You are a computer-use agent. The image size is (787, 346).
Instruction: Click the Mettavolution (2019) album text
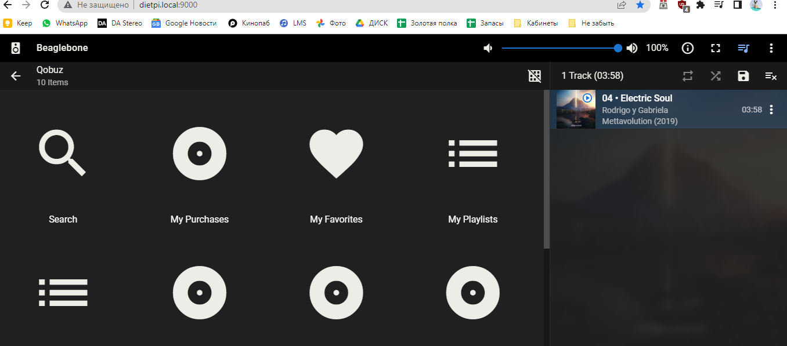tap(640, 121)
